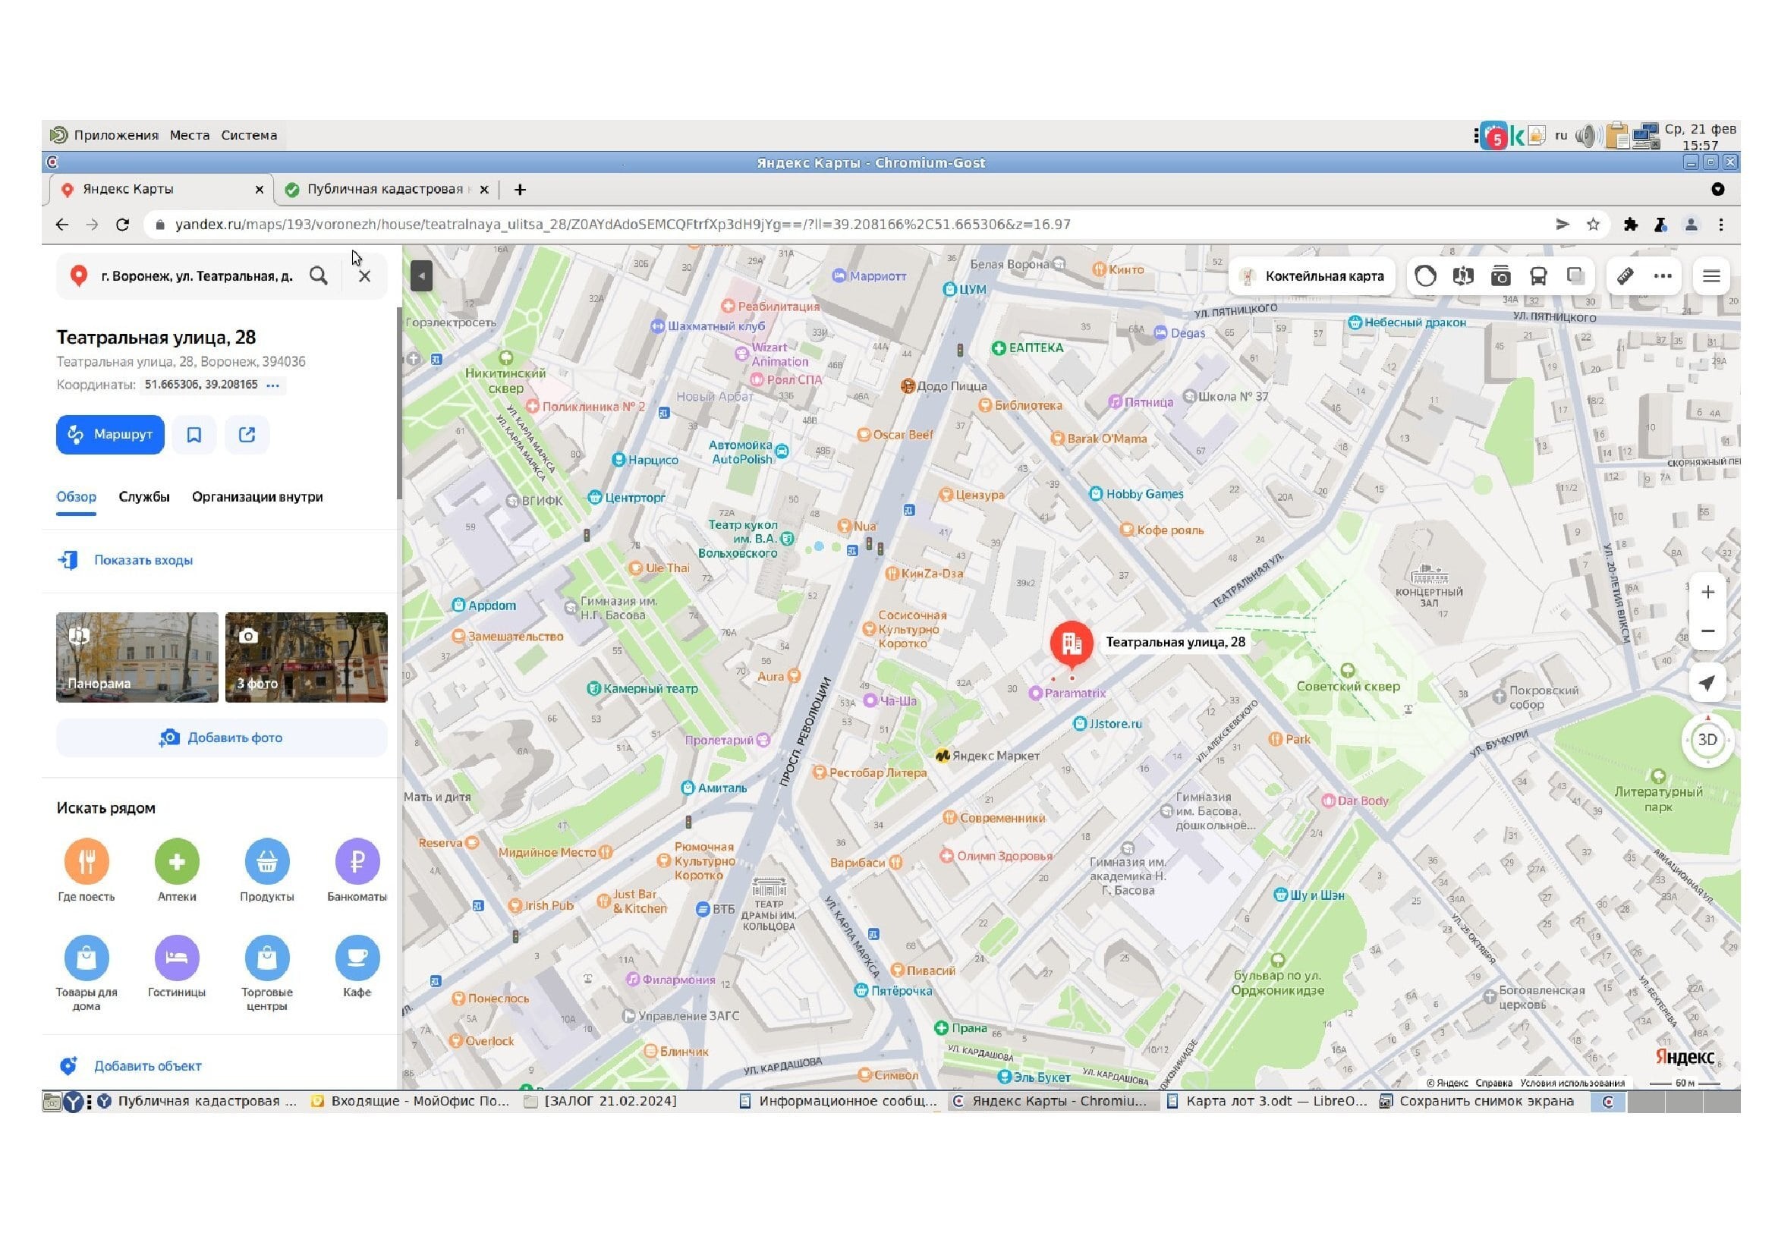Click the Маршрут route button
This screenshot has width=1775, height=1255.
[110, 434]
